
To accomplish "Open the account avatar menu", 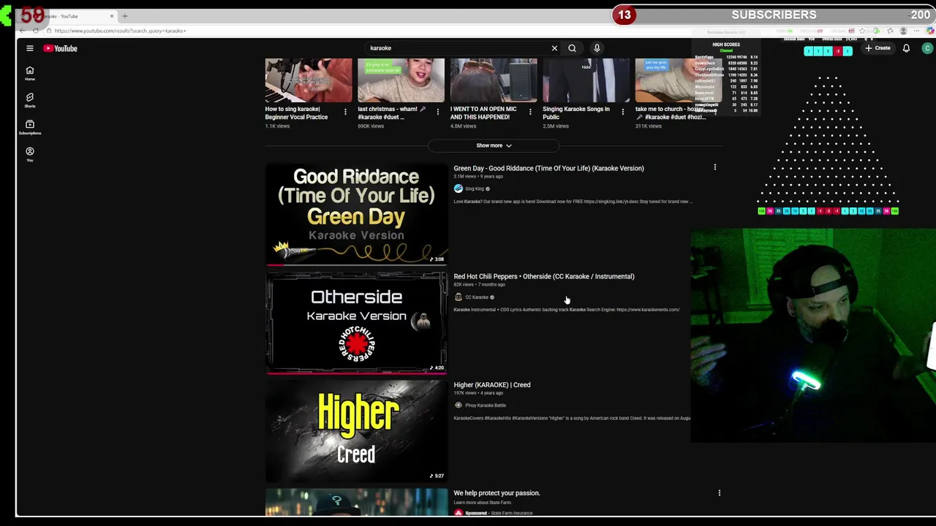I will point(927,48).
